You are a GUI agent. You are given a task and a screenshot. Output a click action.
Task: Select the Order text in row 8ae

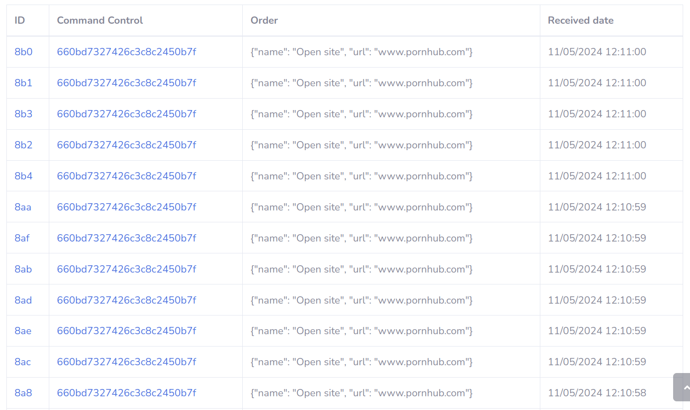click(x=361, y=331)
